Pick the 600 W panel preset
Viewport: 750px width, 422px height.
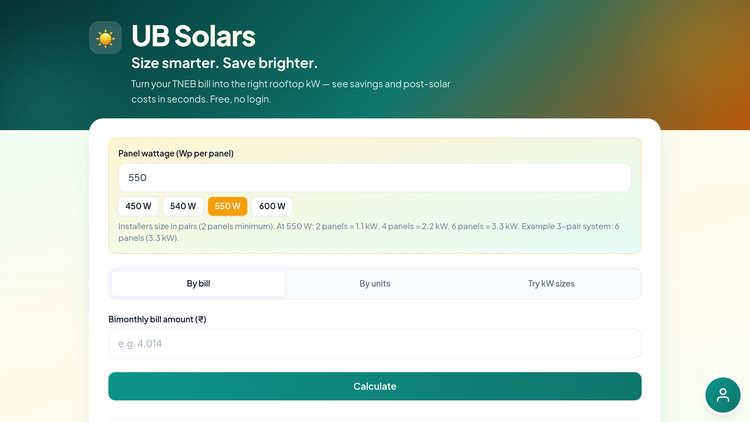(x=272, y=206)
